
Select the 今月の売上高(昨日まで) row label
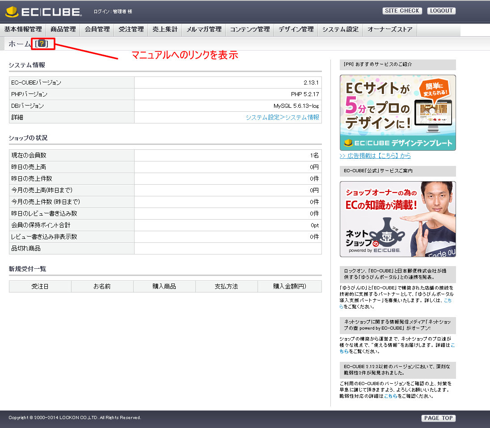coord(42,190)
